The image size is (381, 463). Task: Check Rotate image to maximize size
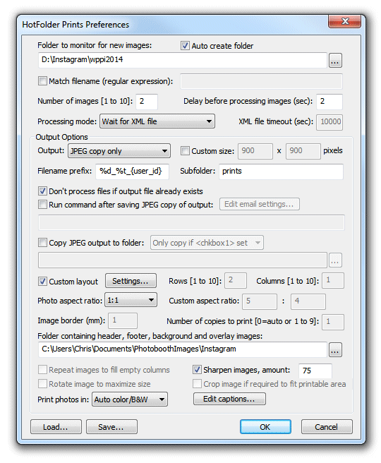click(x=42, y=384)
